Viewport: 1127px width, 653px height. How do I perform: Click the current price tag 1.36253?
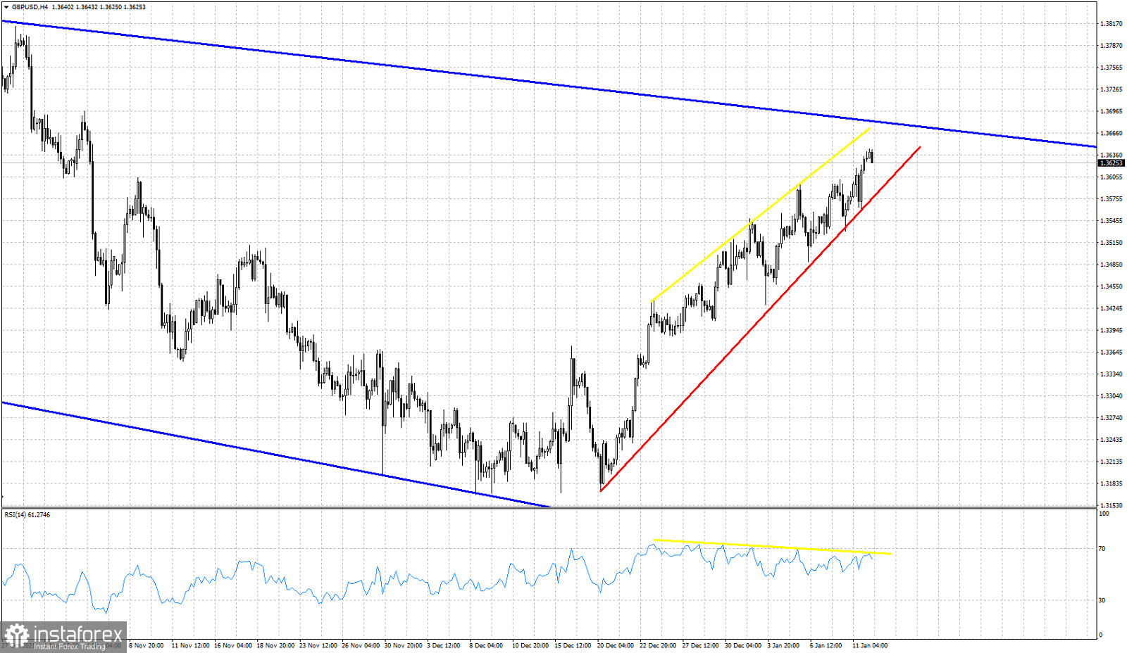1111,163
